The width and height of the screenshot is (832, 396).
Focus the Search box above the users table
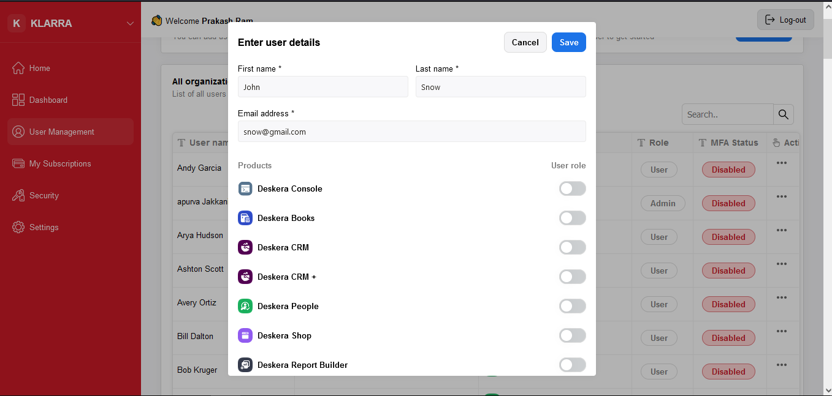[x=728, y=114]
